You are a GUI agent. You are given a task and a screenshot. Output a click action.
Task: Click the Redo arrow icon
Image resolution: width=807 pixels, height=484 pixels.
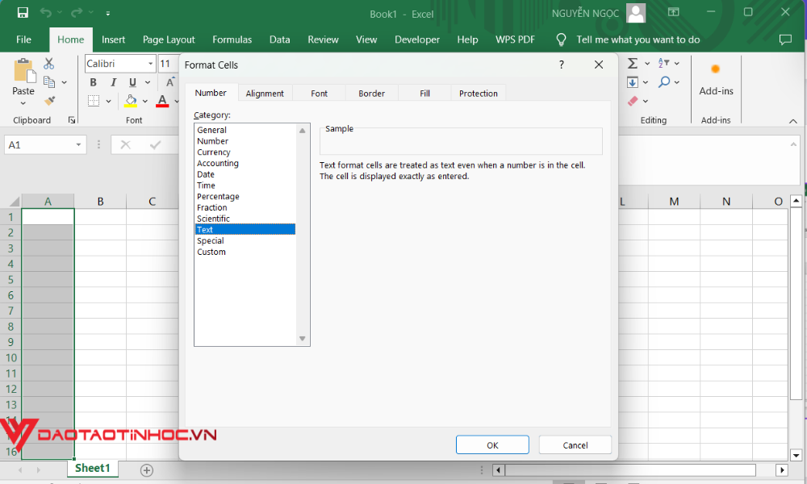(x=77, y=13)
